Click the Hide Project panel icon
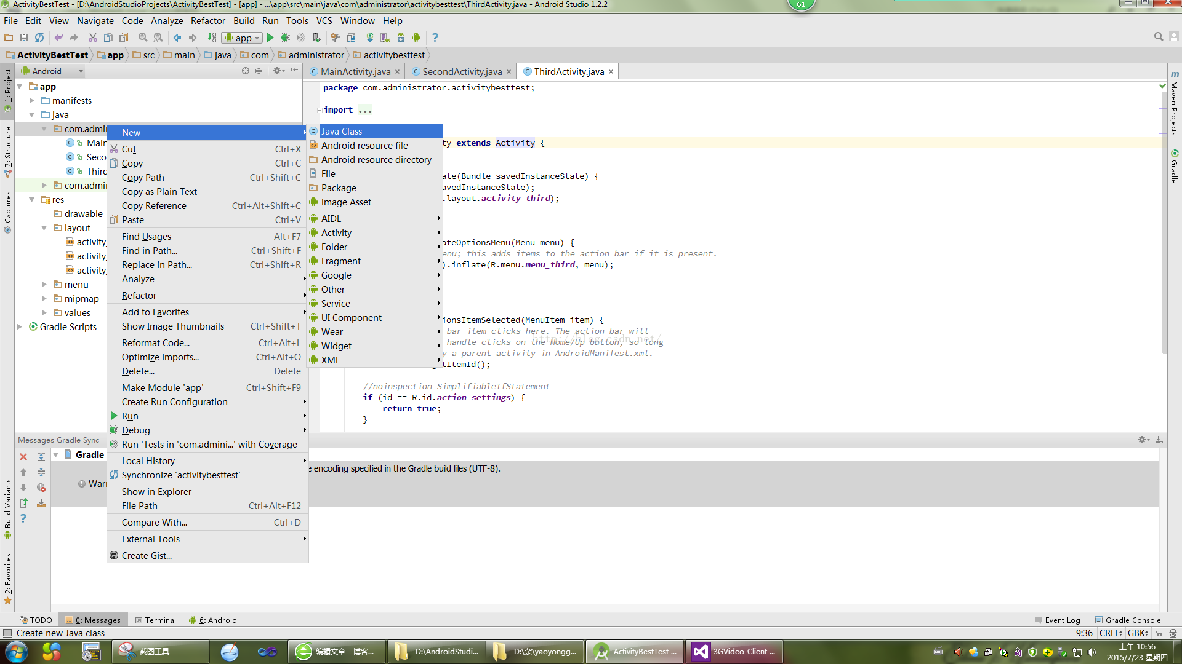This screenshot has height=664, width=1182. [x=294, y=71]
